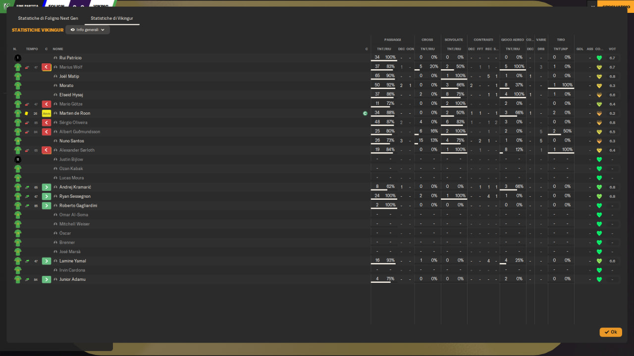Click the green captain icon in de Roon's row
Screen dimensions: 634x356
tap(365, 113)
